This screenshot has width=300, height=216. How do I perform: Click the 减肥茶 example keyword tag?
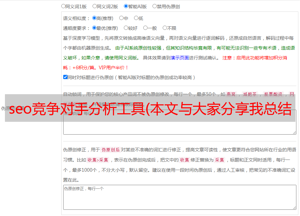(250, 94)
